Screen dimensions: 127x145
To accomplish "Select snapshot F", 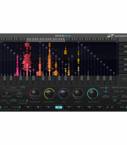I will (x=79, y=107).
